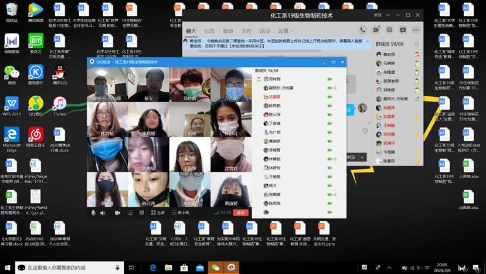Open the 腾讯视频 desktop icon

tap(36, 13)
